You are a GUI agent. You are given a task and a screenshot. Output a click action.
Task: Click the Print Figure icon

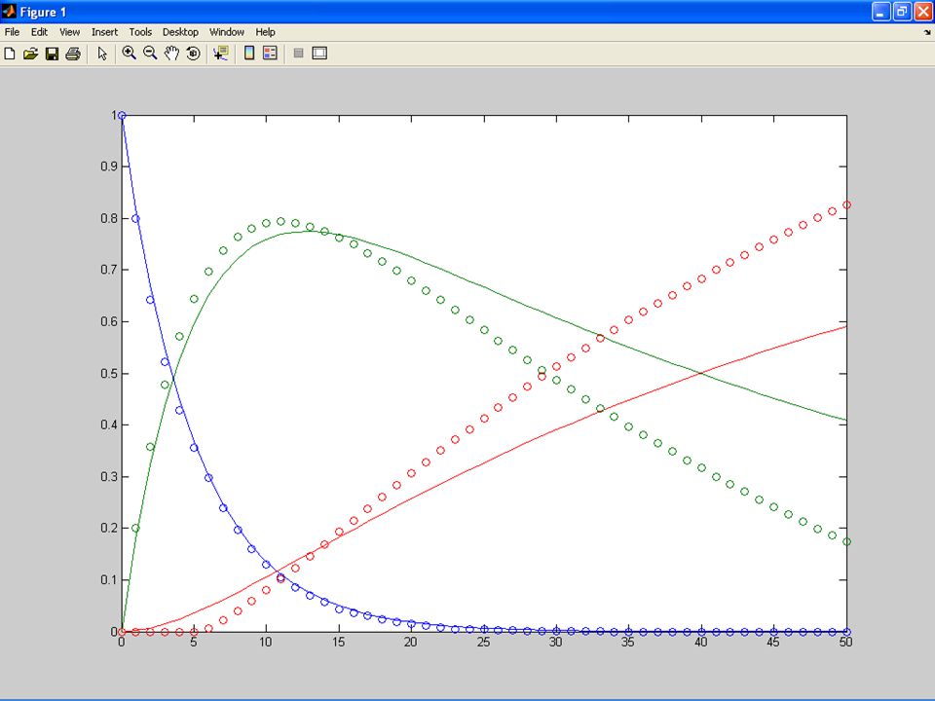click(x=73, y=54)
